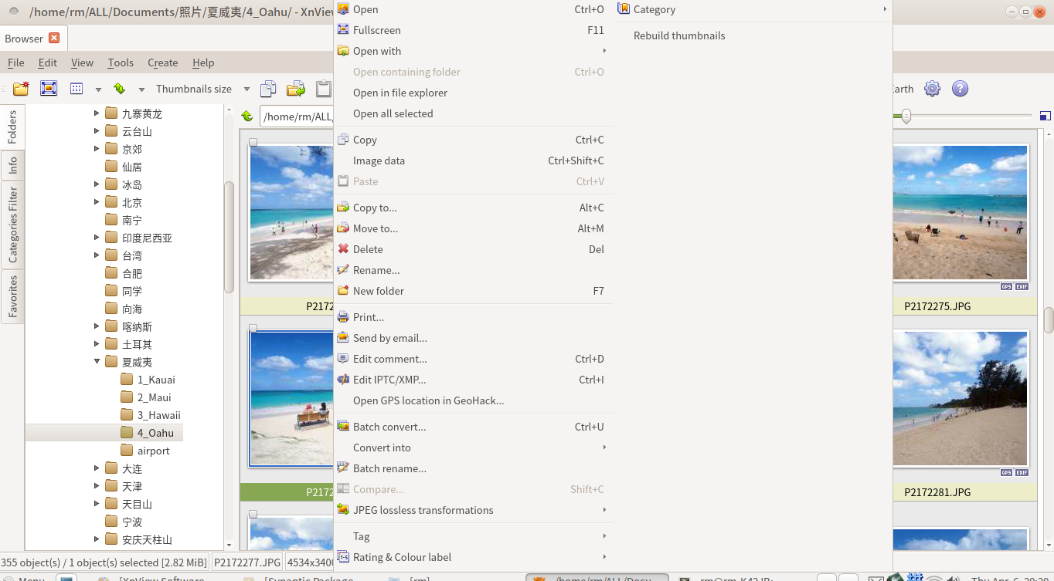The width and height of the screenshot is (1054, 581).
Task: Collapse the 夏威夷 folder tree node
Action: point(97,362)
